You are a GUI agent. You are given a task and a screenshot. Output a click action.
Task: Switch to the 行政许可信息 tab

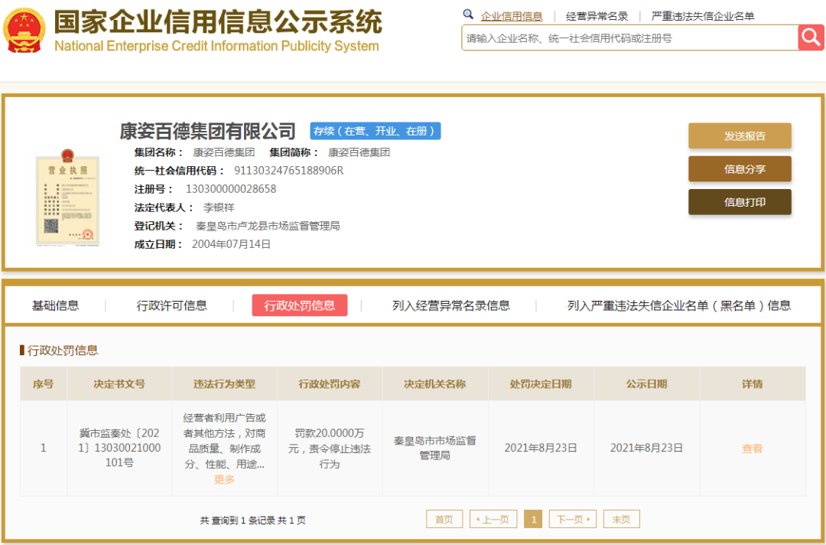point(172,305)
